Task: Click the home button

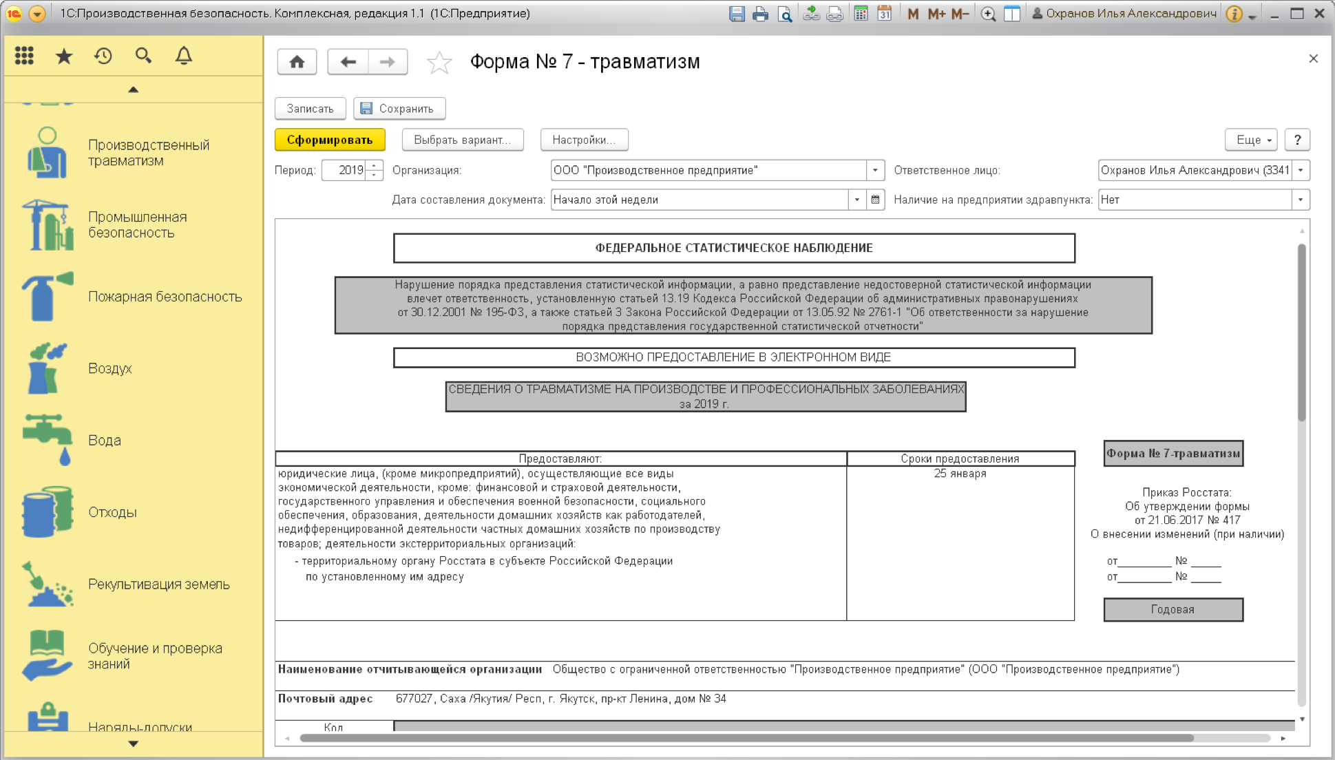Action: coord(297,62)
